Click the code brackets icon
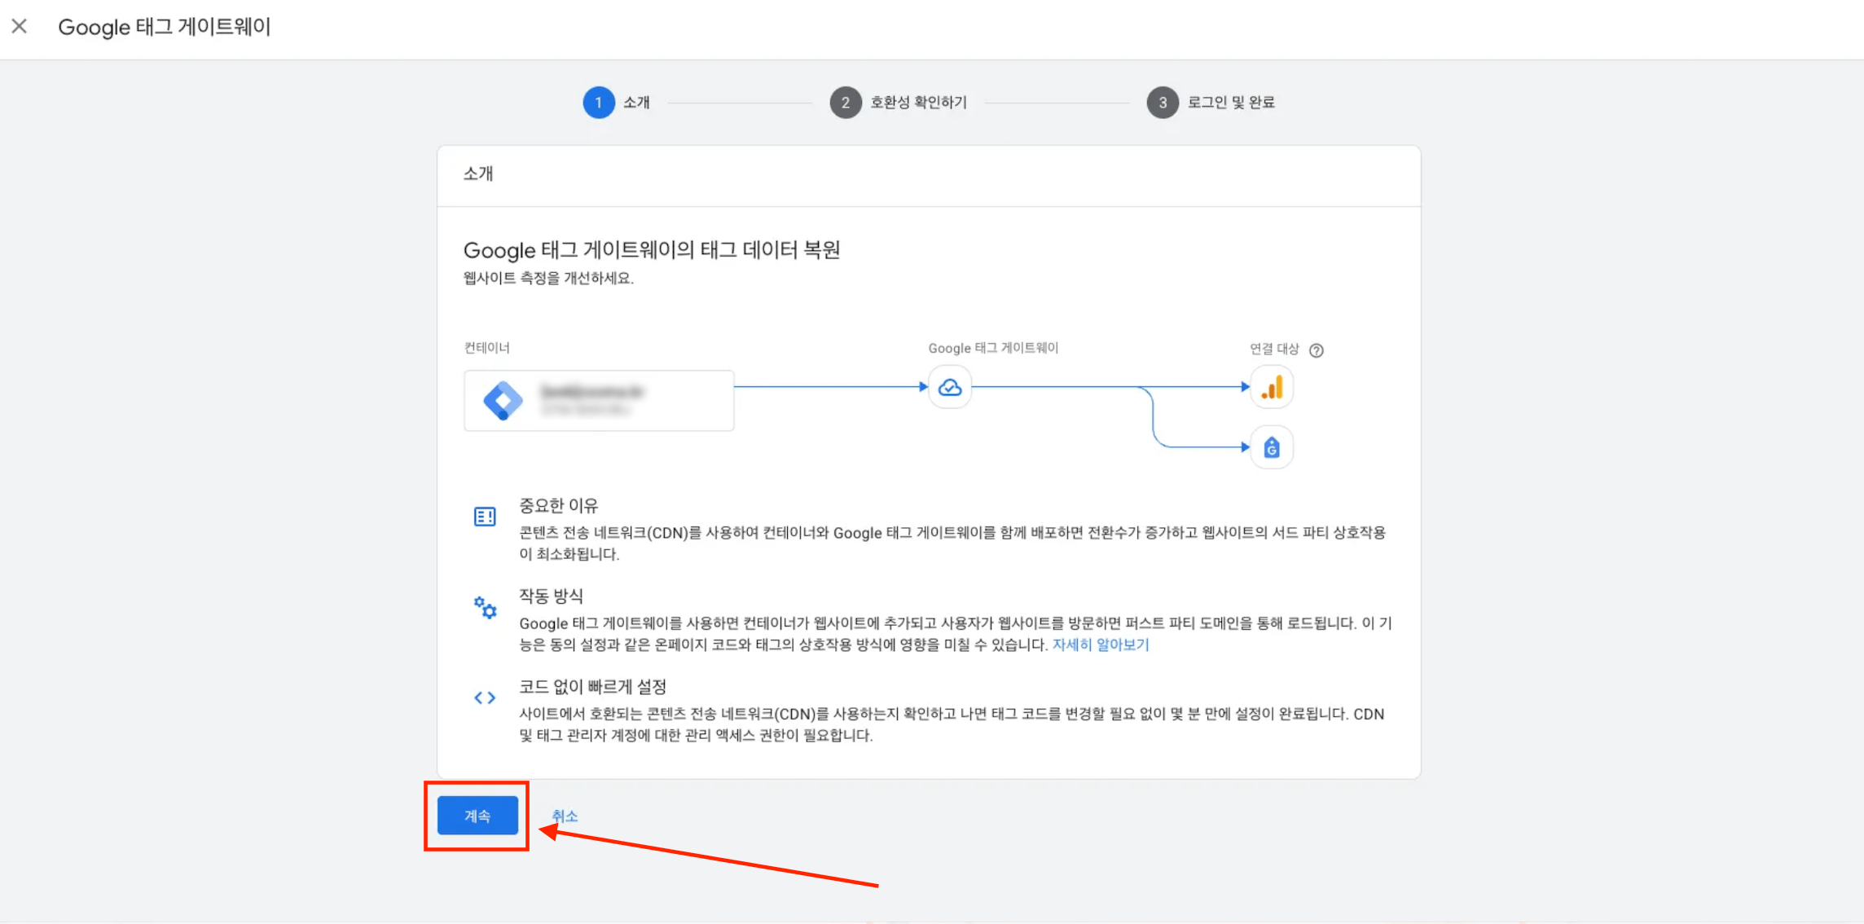This screenshot has width=1864, height=924. click(x=485, y=697)
